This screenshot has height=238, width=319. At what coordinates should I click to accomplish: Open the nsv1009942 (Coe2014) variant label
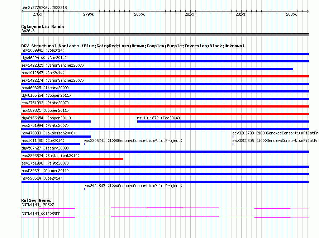[x=43, y=50]
